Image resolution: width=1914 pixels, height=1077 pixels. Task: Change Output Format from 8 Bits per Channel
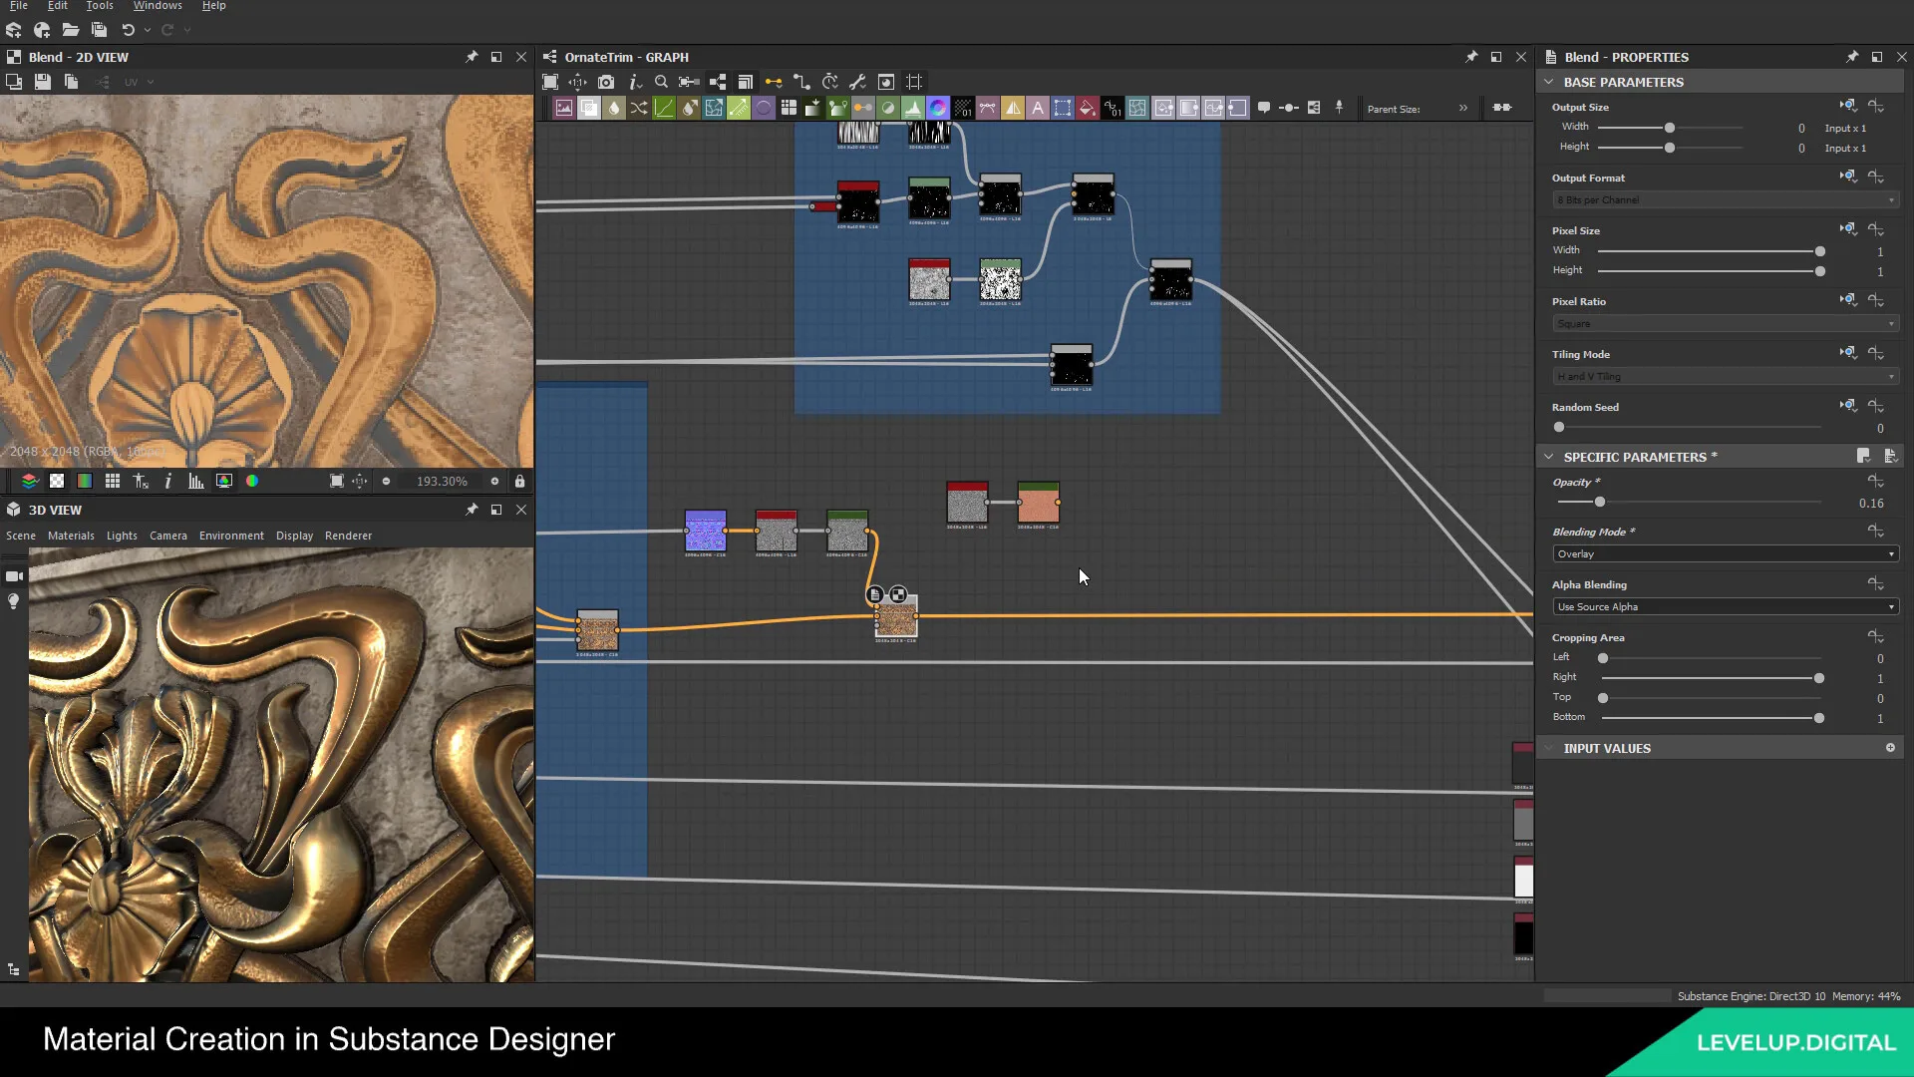pos(1725,199)
